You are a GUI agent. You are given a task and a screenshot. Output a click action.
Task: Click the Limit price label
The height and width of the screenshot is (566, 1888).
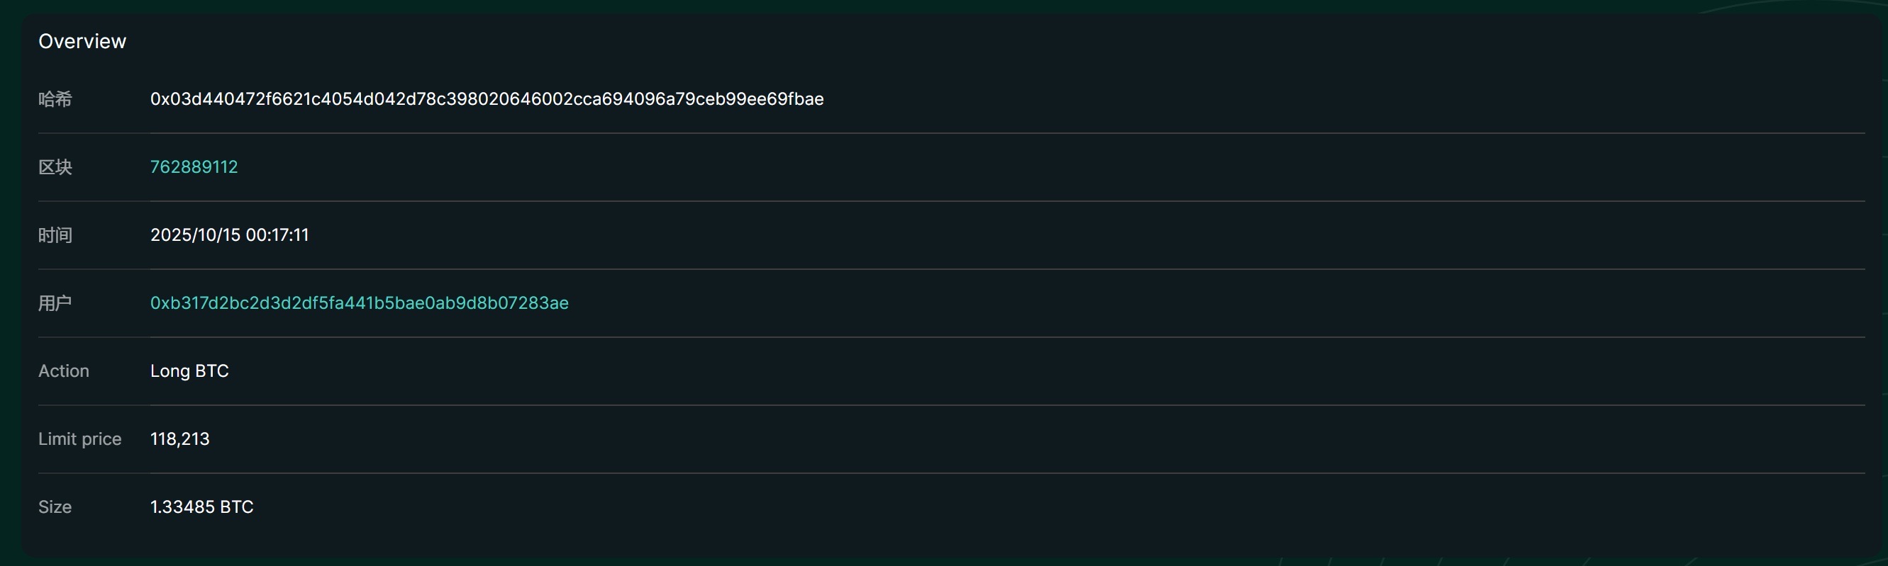(x=80, y=439)
